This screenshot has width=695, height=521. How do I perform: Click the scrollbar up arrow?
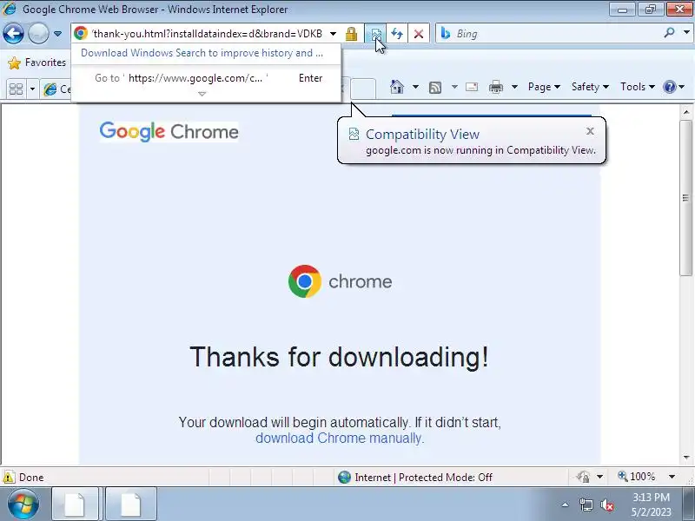click(x=686, y=113)
